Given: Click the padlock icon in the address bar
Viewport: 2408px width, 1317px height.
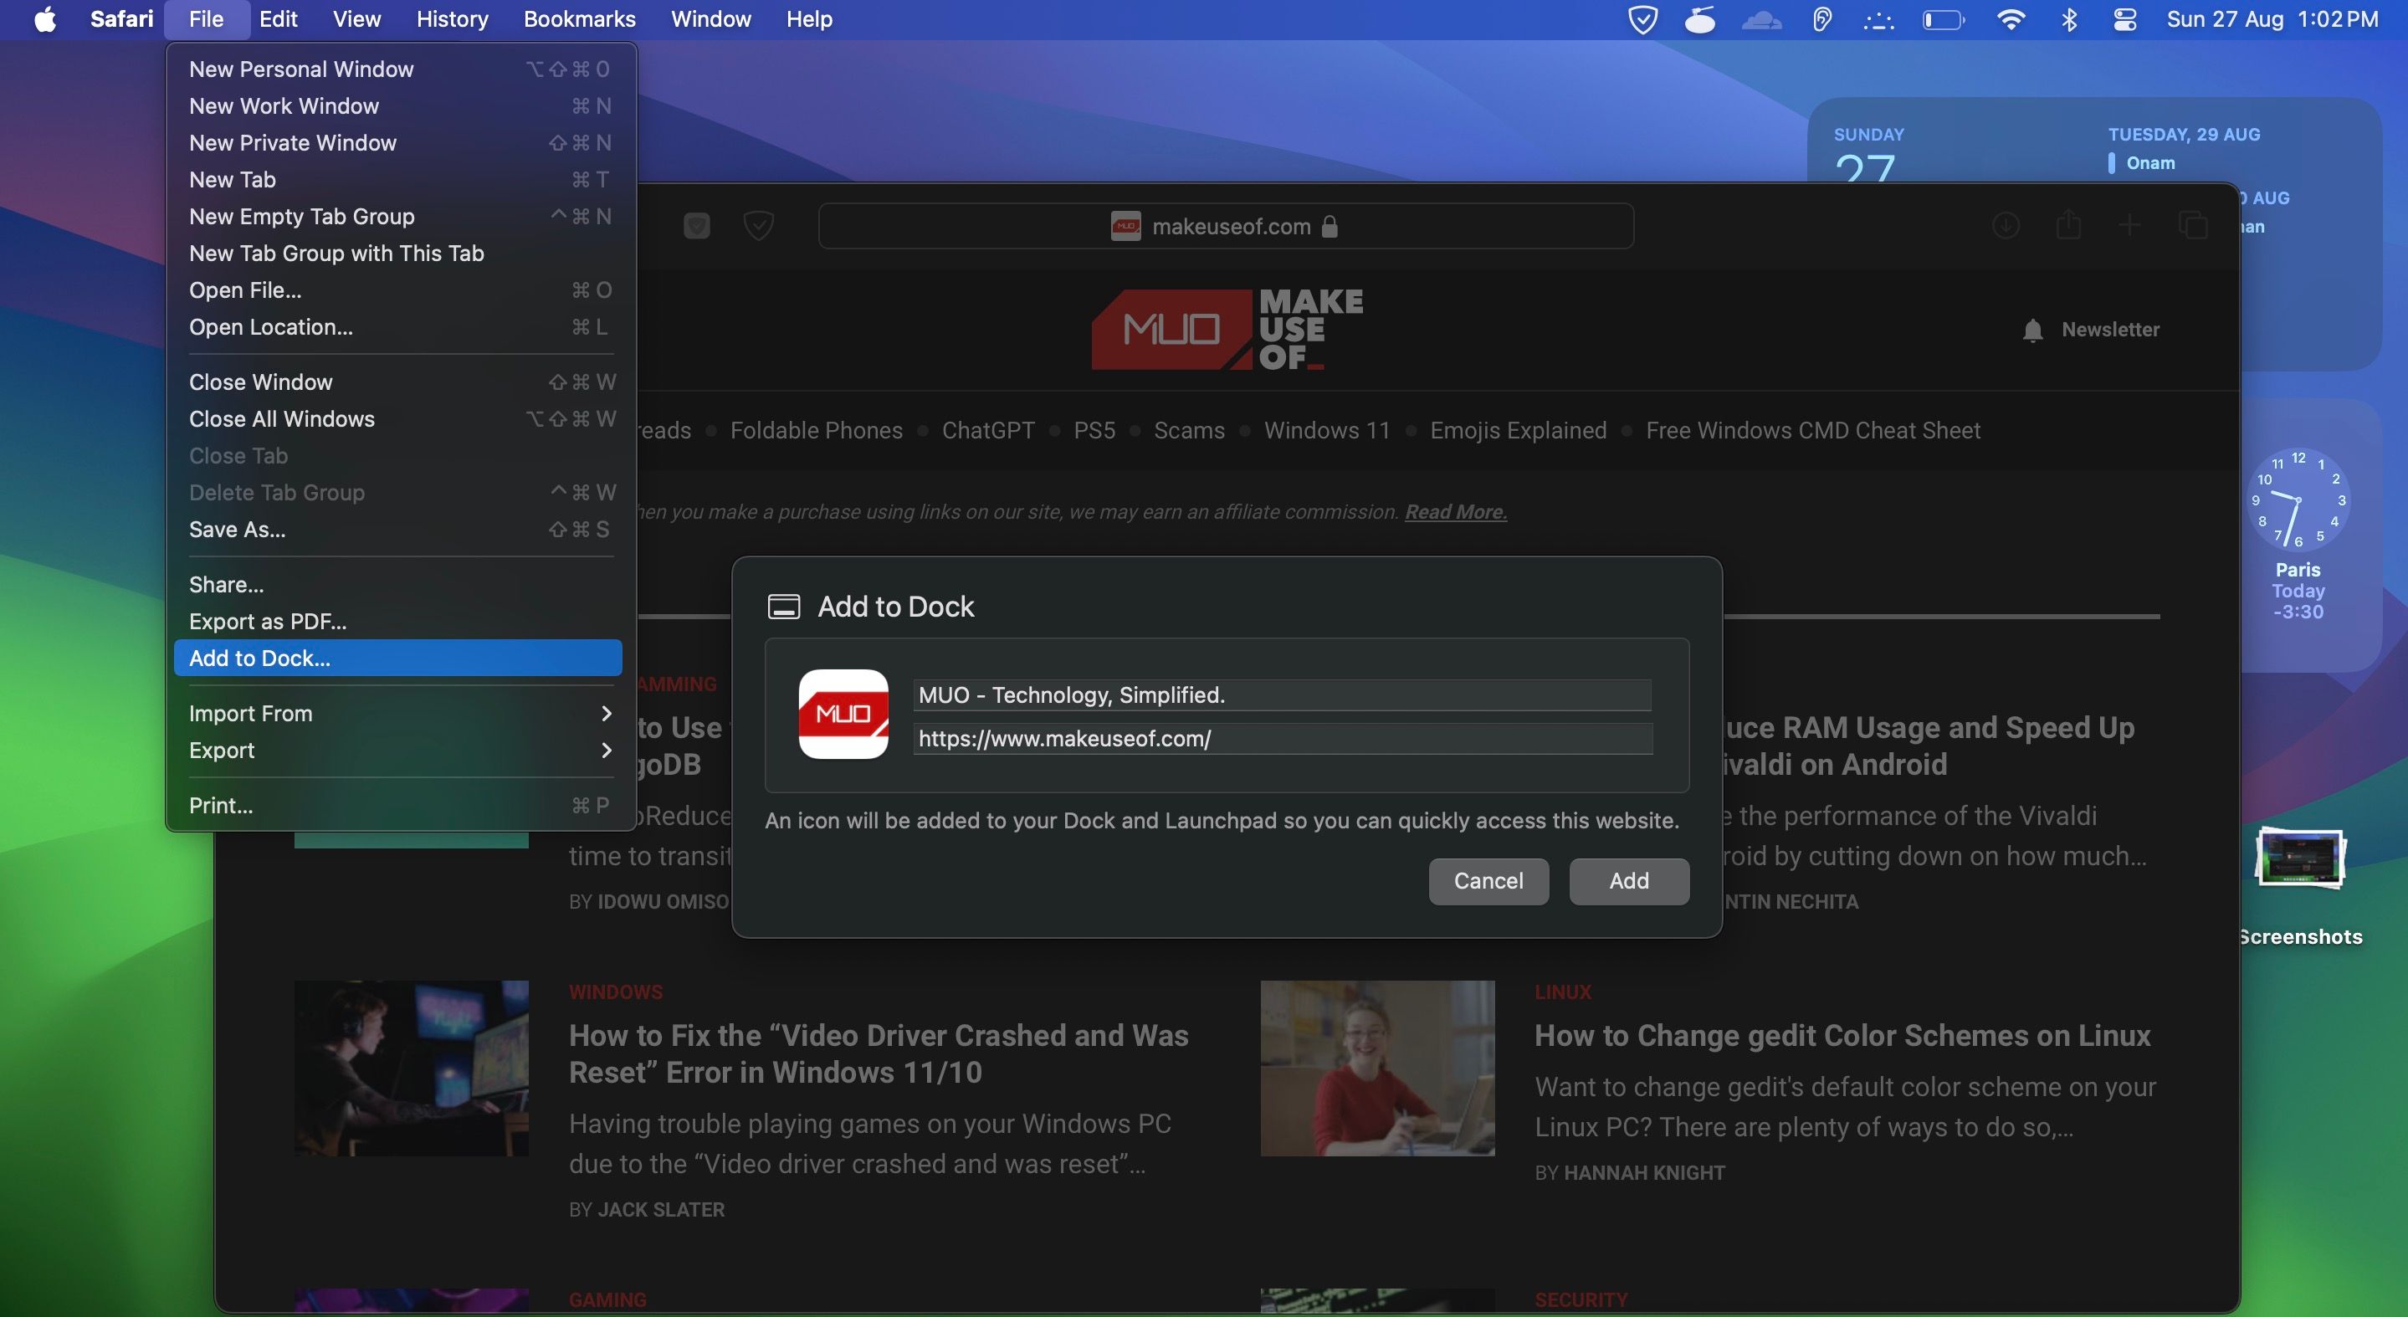Looking at the screenshot, I should coord(1331,226).
